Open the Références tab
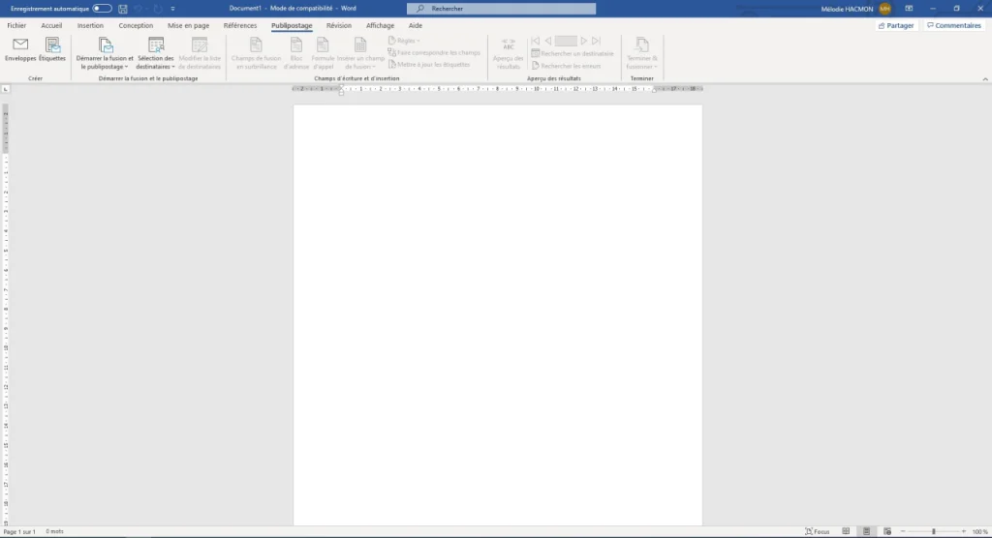992x538 pixels. click(x=240, y=26)
